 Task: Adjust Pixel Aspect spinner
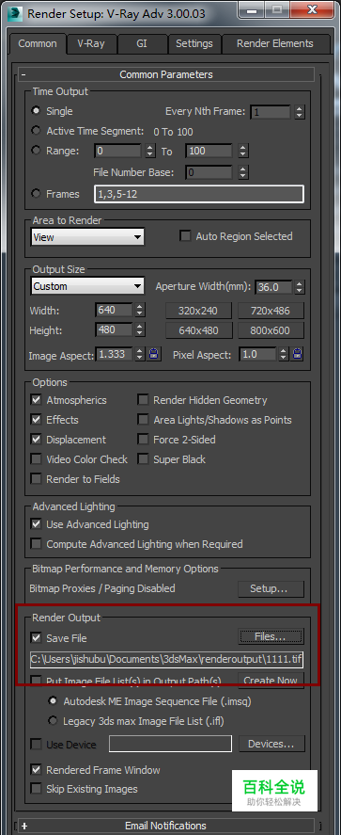pyautogui.click(x=284, y=354)
